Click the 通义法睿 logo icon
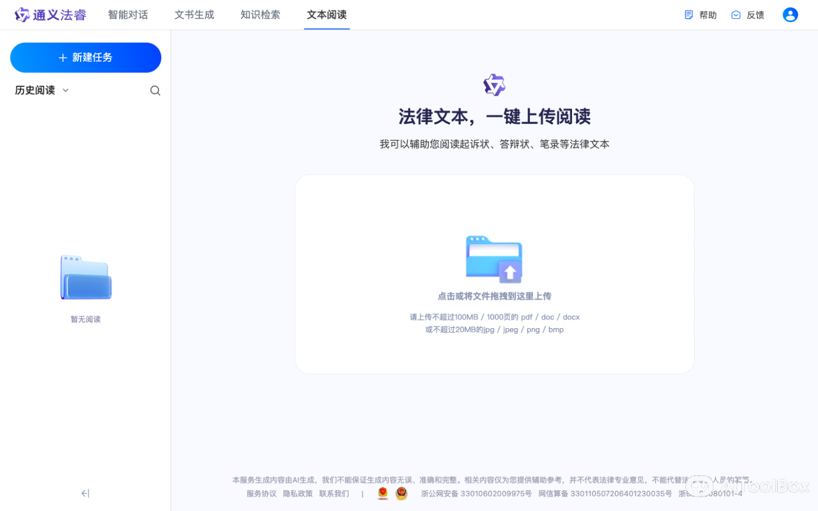Screen dimensions: 818x511 pyautogui.click(x=22, y=15)
